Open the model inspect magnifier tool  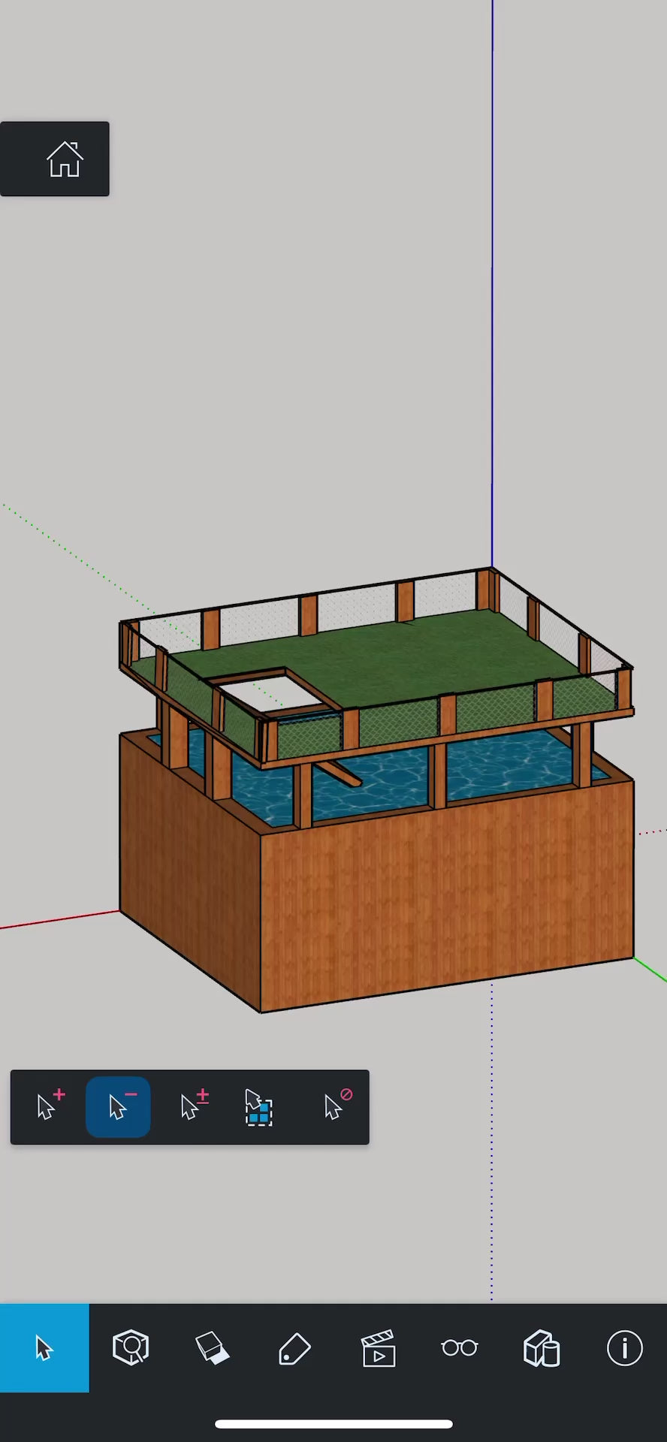[x=131, y=1348]
